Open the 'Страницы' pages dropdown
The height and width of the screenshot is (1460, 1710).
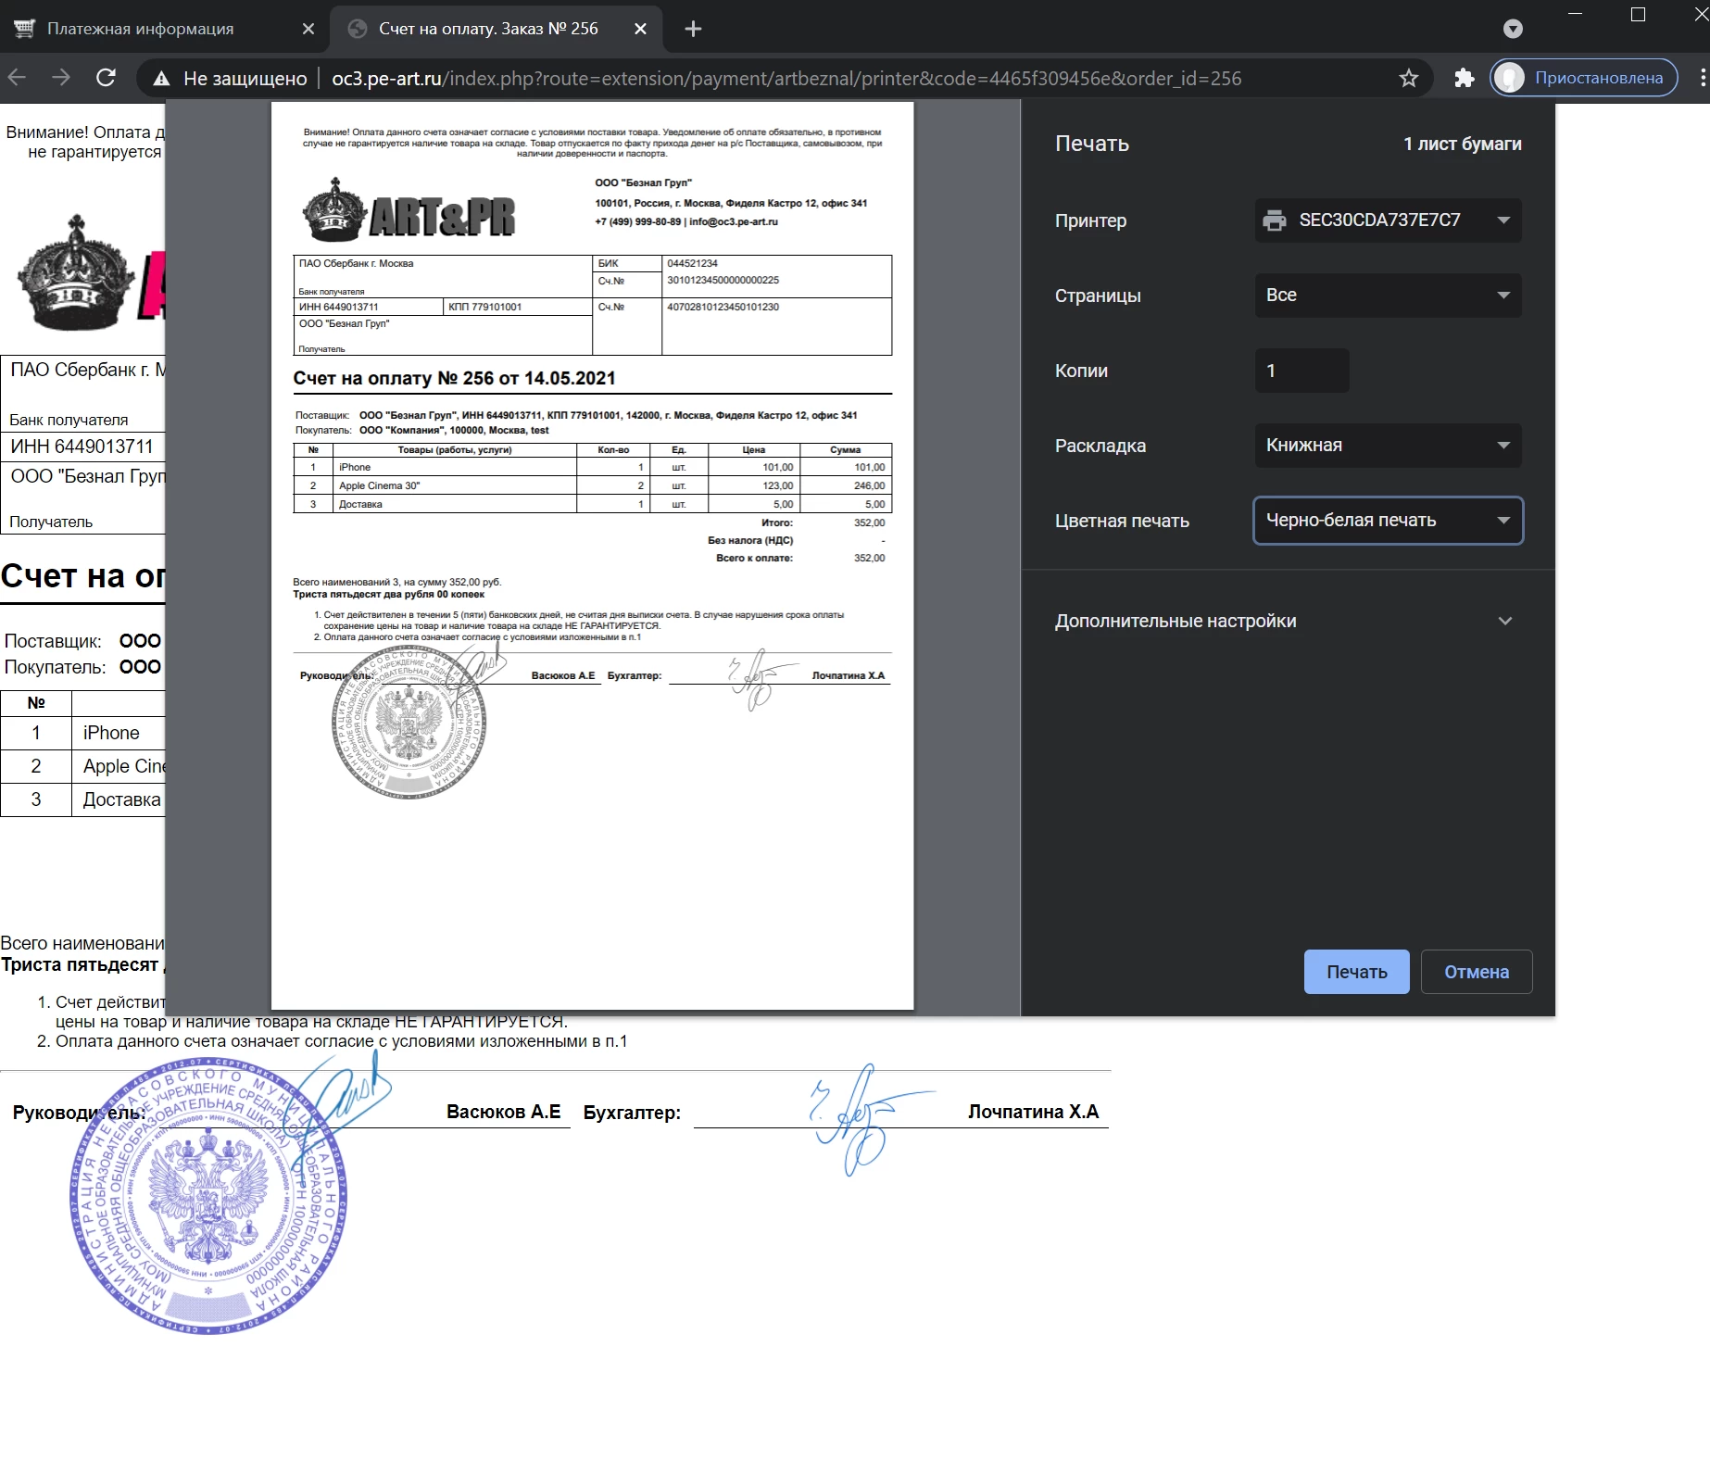point(1388,296)
